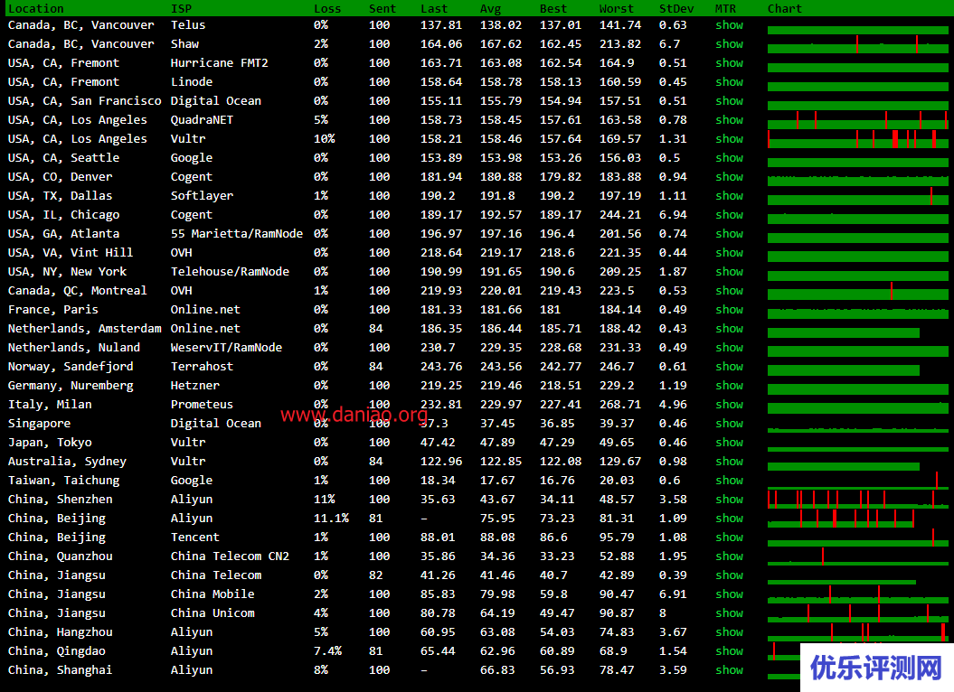Click the chart bar for Shenzhen Aliyun
This screenshot has height=692, width=954.
click(x=858, y=500)
